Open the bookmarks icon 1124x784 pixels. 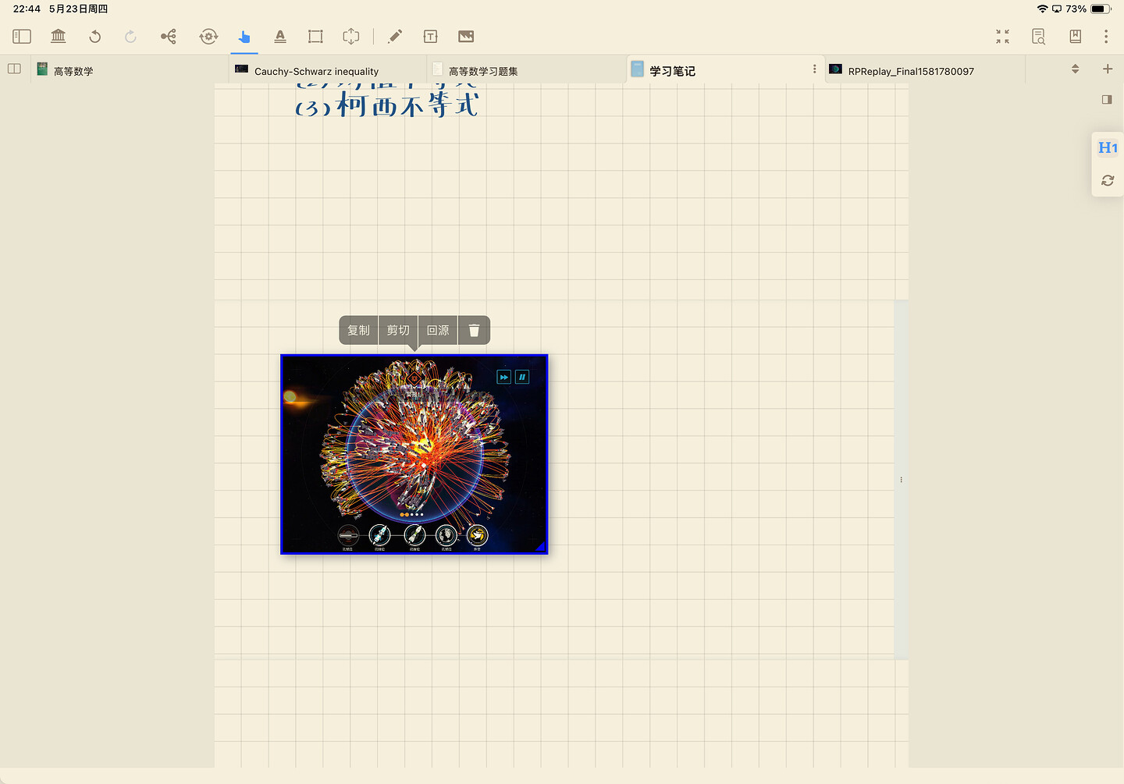1075,37
